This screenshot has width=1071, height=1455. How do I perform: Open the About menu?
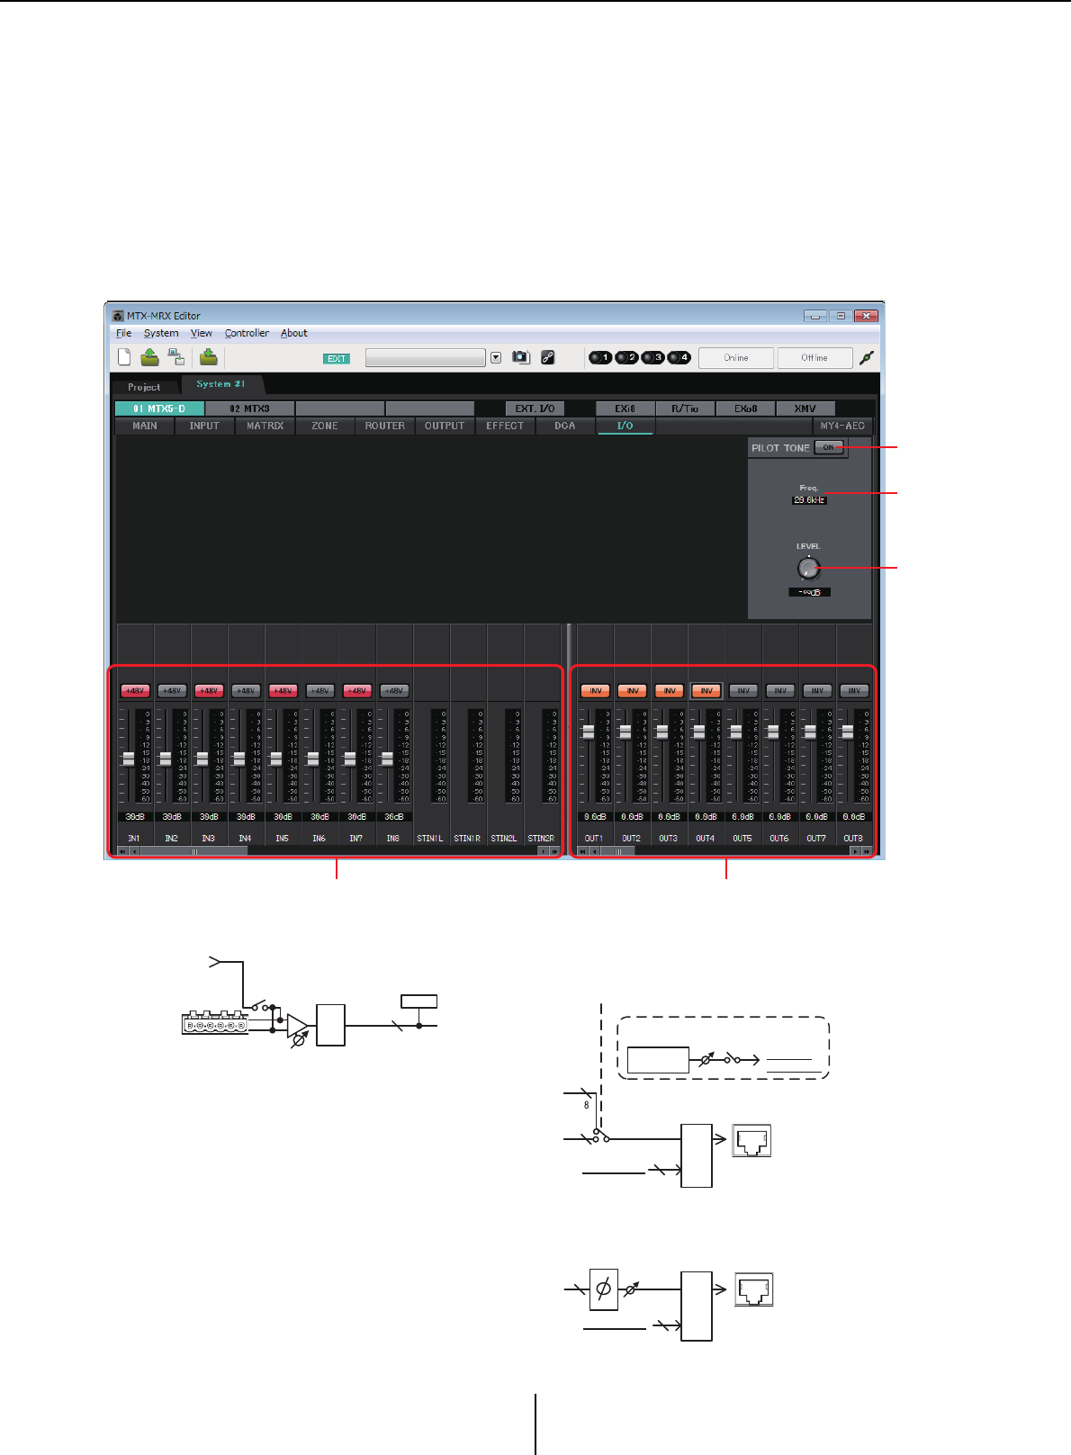294,333
